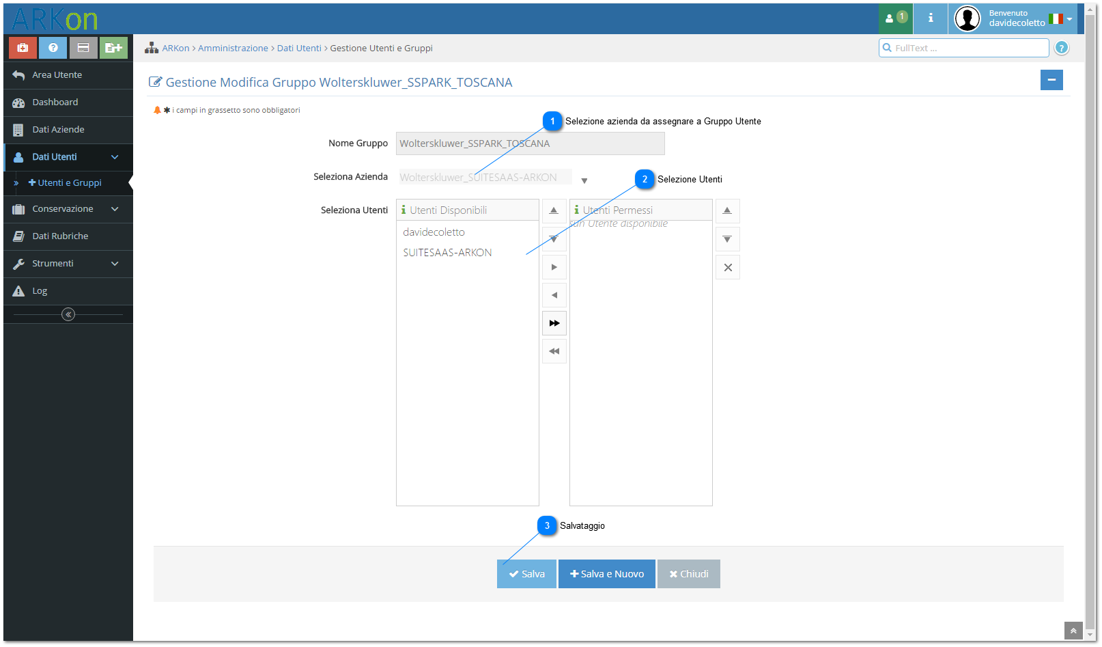Expand the Conservazione sidebar menu
Image resolution: width=1102 pixels, height=647 pixels.
pos(68,209)
